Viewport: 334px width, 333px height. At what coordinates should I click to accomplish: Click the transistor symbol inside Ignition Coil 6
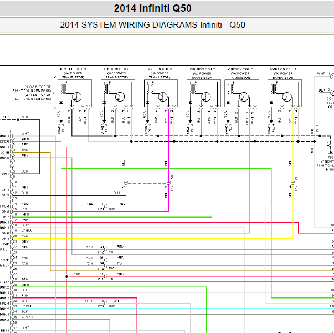pyautogui.click(x=244, y=97)
